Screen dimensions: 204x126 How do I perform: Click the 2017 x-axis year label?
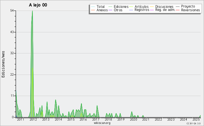point(96,119)
